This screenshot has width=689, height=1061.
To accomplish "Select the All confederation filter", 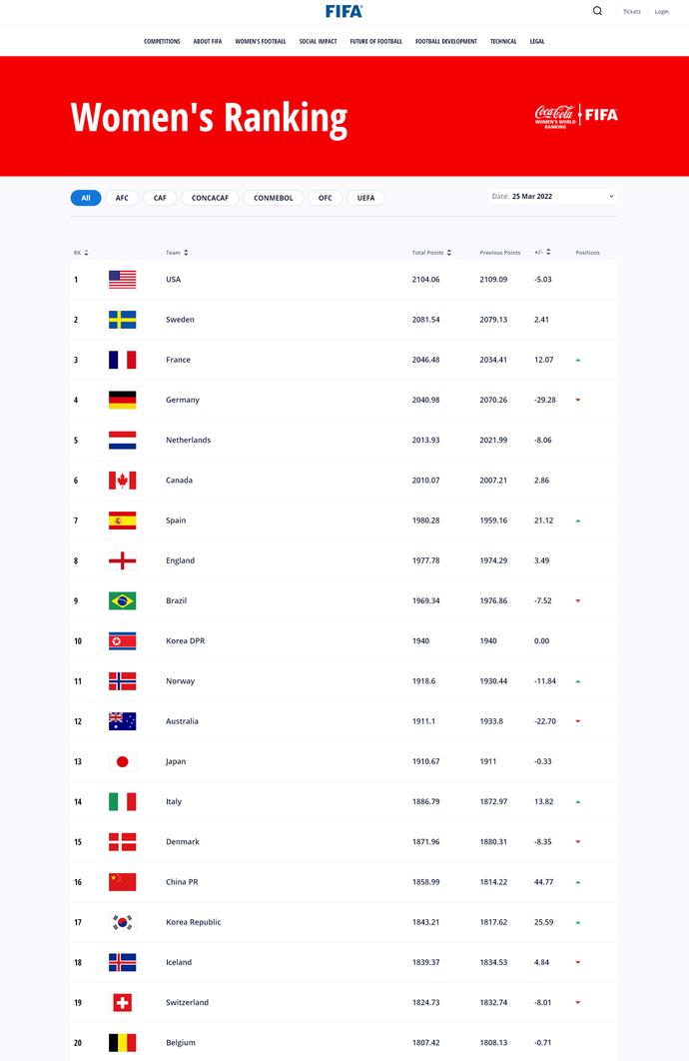I will [86, 198].
